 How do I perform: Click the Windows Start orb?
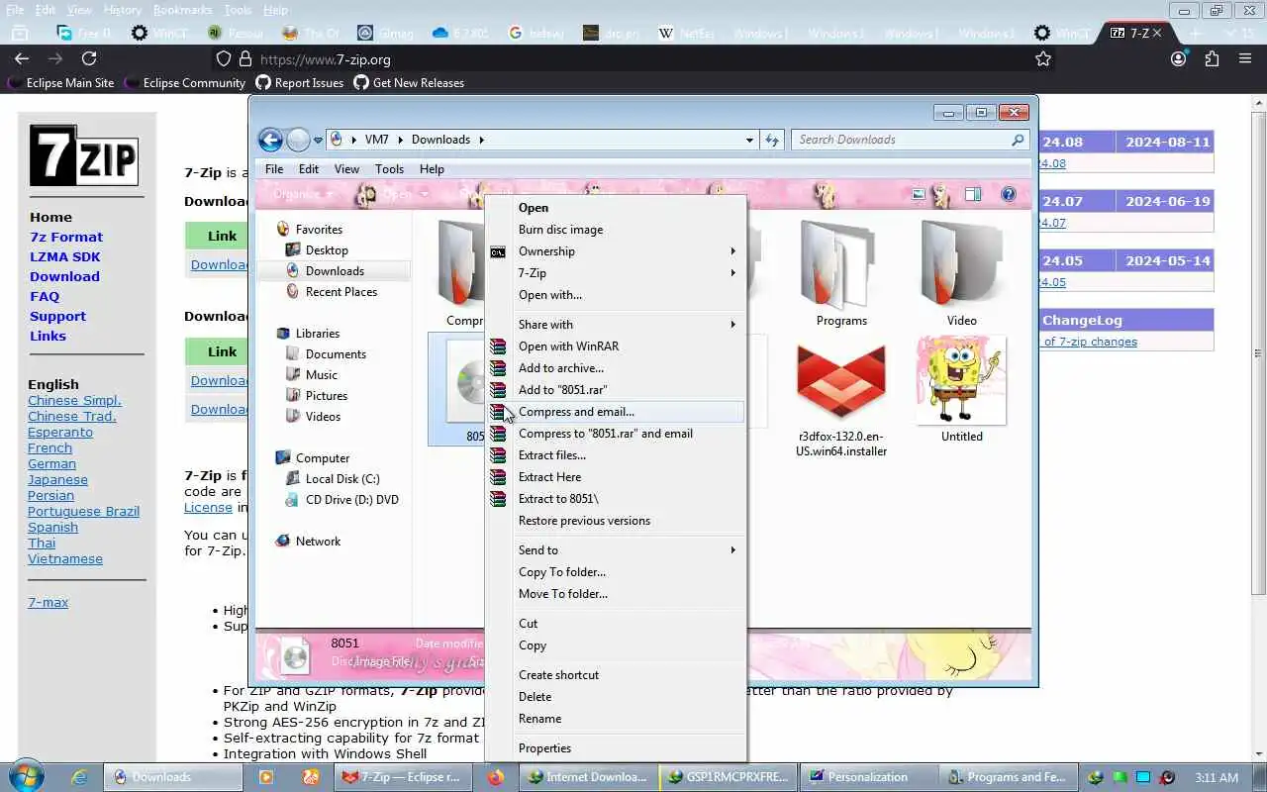(25, 777)
